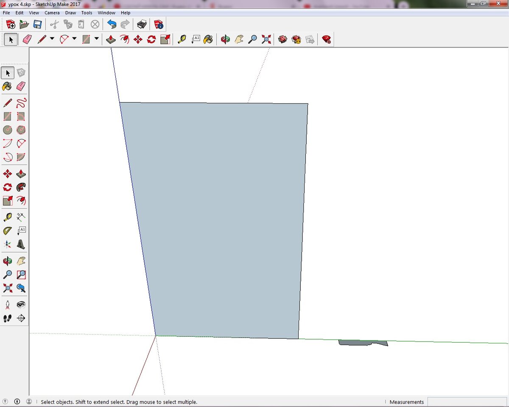Screen dimensions: 509x407
Task: Open the Tools menu
Action: point(87,13)
